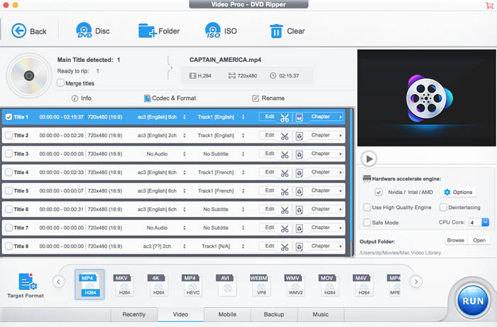Click crop frame icon for Title 6
This screenshot has height=327, width=497.
(x=299, y=210)
